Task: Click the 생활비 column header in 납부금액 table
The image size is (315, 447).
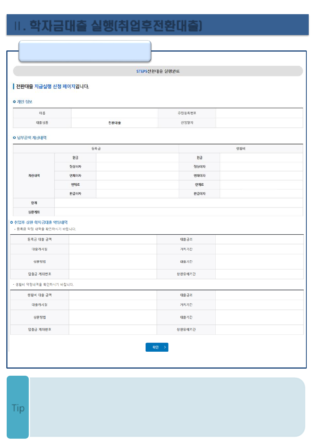Action: pyautogui.click(x=240, y=148)
